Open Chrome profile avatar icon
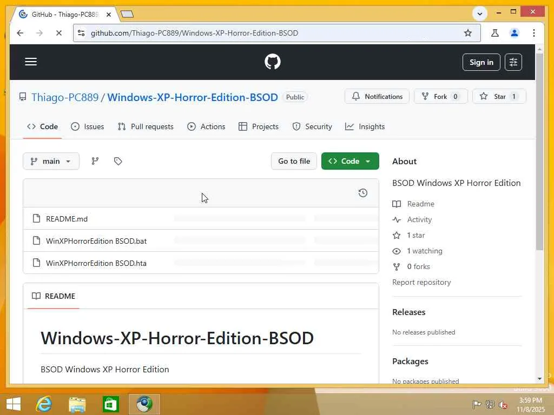Image resolution: width=554 pixels, height=415 pixels. (514, 33)
